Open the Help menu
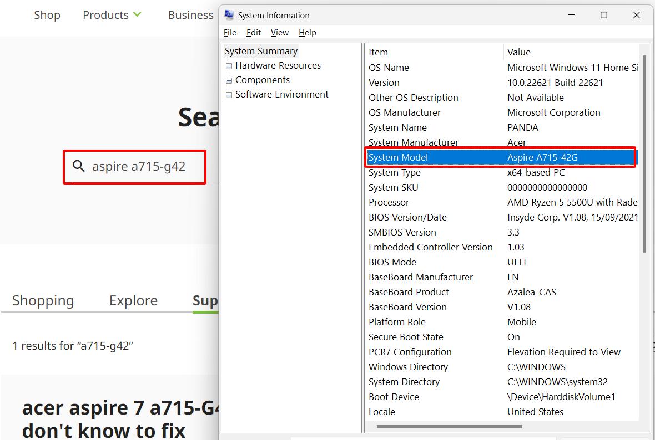The width and height of the screenshot is (655, 440). point(308,33)
